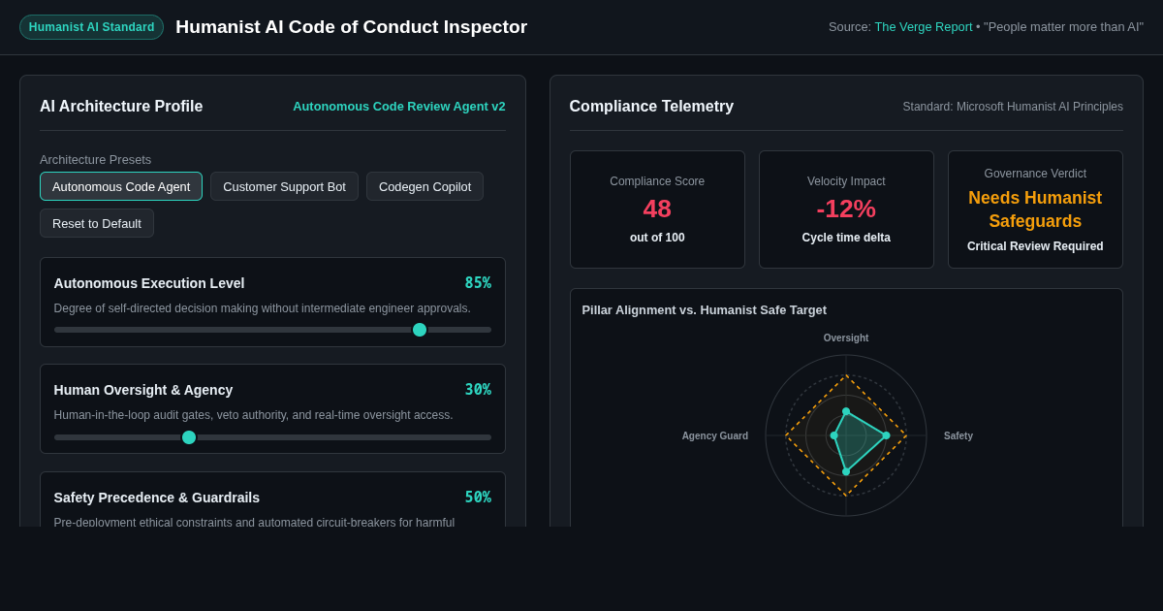Click the Needs Humanist Safeguards verdict
The height and width of the screenshot is (611, 1163).
[x=1035, y=209]
